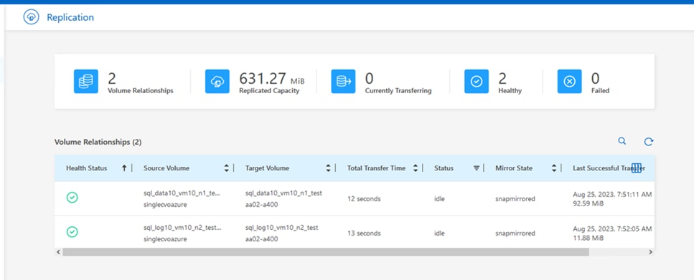Screen dimensions: 694x280
Task: Click the Last Successful Transfer column header
Action: click(x=609, y=168)
